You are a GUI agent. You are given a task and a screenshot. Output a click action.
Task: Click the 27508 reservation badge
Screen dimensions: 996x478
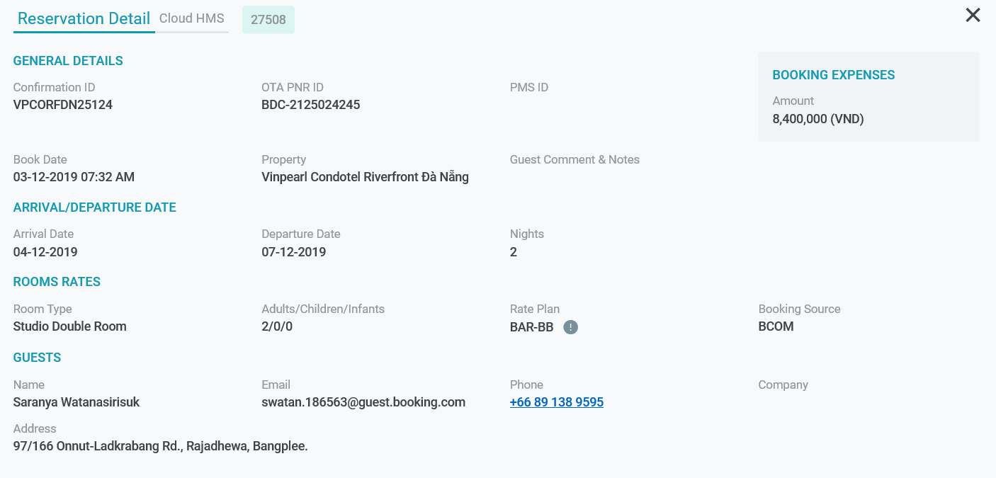[x=268, y=20]
